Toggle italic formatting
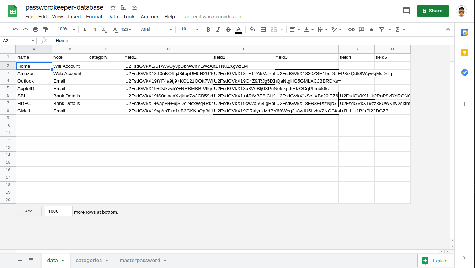 click(218, 29)
